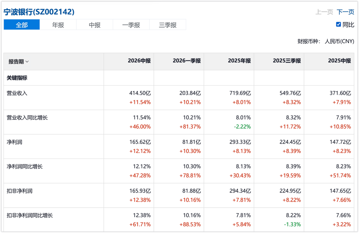This screenshot has height=233, width=359.
Task: Click the +47.28% change value
Action: click(140, 175)
